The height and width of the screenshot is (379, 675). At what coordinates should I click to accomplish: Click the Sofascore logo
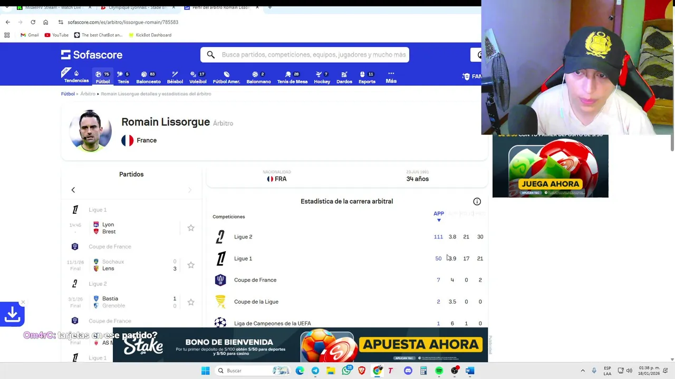pos(92,55)
